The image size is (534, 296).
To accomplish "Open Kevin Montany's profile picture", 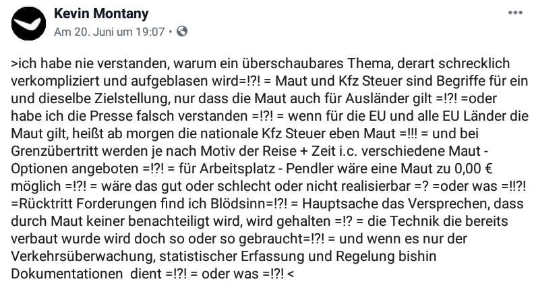I will pos(28,24).
